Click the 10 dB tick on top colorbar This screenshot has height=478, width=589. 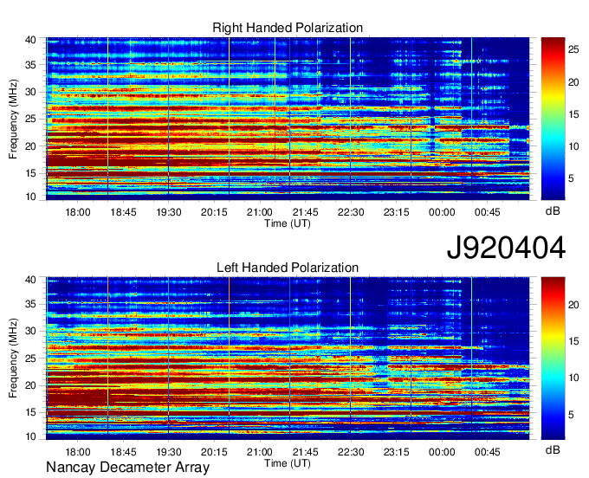[x=573, y=146]
